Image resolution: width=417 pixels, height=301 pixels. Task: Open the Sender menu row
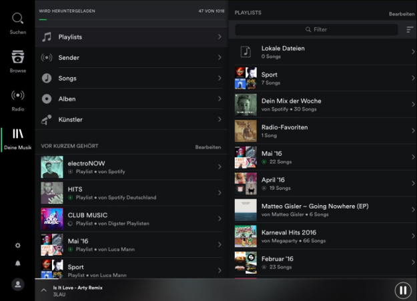tap(131, 58)
